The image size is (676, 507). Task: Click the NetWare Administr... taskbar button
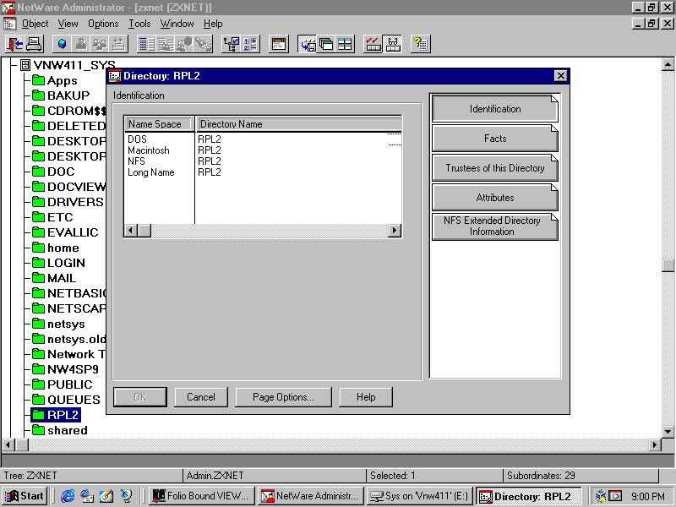(311, 496)
